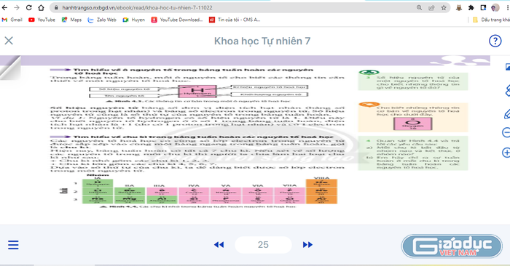The image size is (510, 266).
Task: Zoom in with the plus circle icon
Action: coord(506,153)
